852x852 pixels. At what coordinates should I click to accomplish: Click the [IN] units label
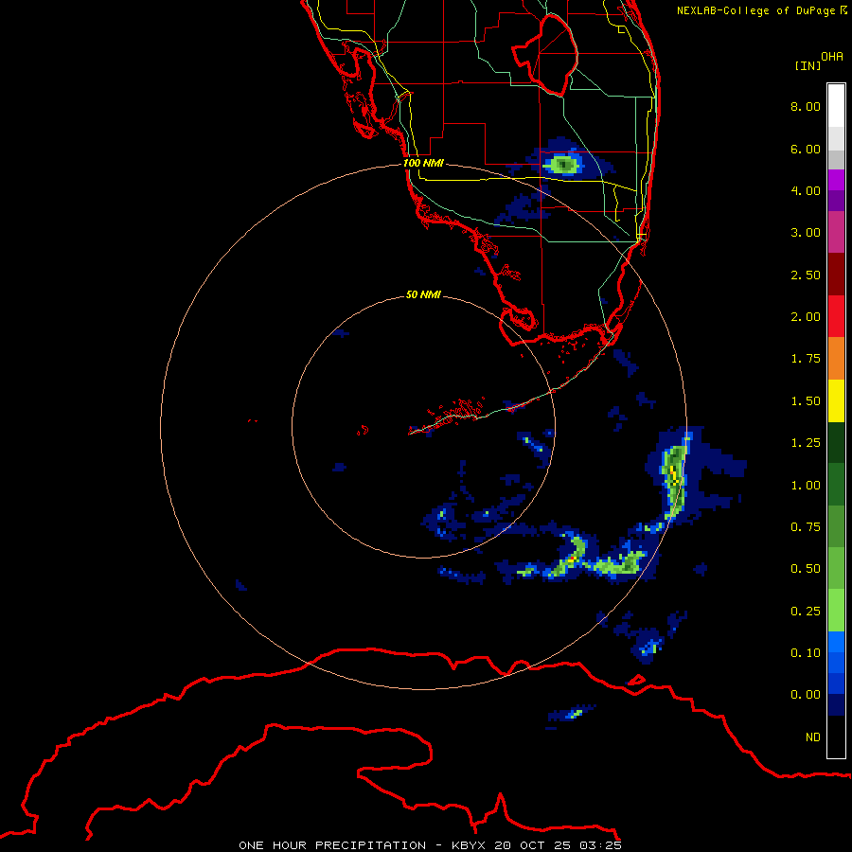click(x=808, y=65)
